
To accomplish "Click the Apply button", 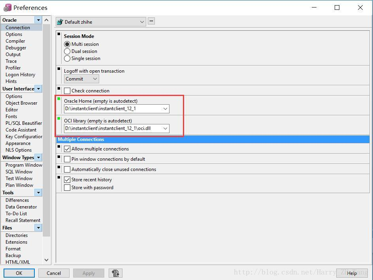I will (89, 273).
